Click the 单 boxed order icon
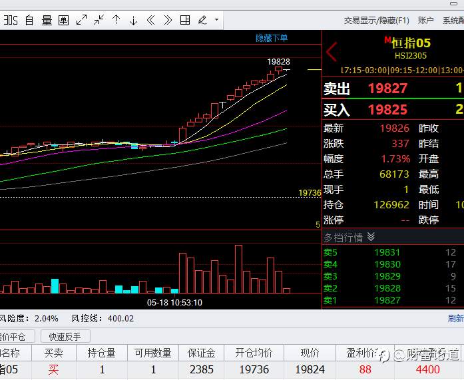Screen dimensions: 464x380 click(x=64, y=20)
